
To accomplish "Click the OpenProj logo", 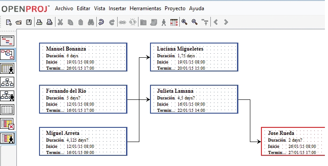I will 25,9.
